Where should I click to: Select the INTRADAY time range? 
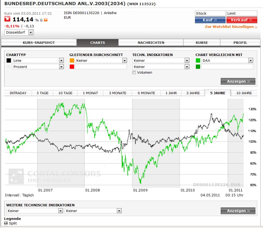(18, 93)
